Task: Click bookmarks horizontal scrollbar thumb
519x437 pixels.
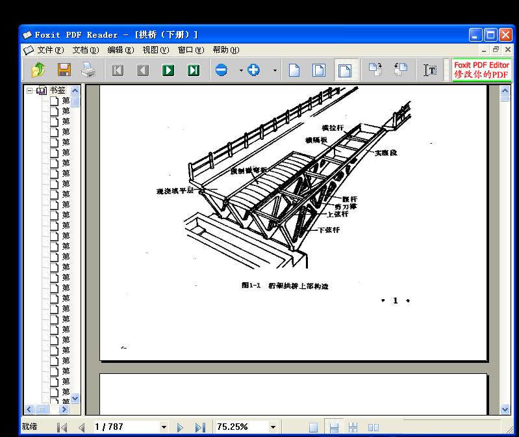Action: (42, 409)
